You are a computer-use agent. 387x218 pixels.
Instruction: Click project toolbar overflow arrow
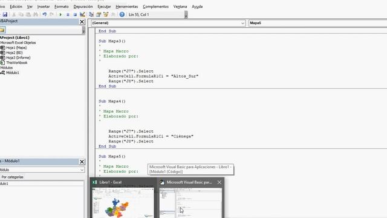[x=83, y=30]
